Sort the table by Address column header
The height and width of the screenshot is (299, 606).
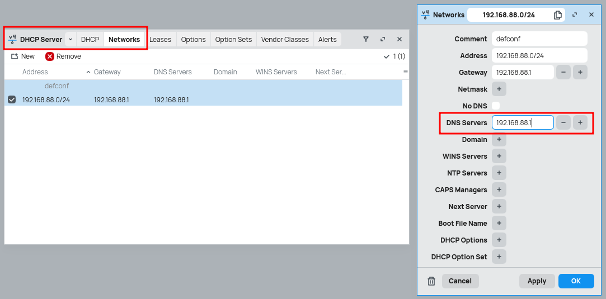[x=35, y=72]
